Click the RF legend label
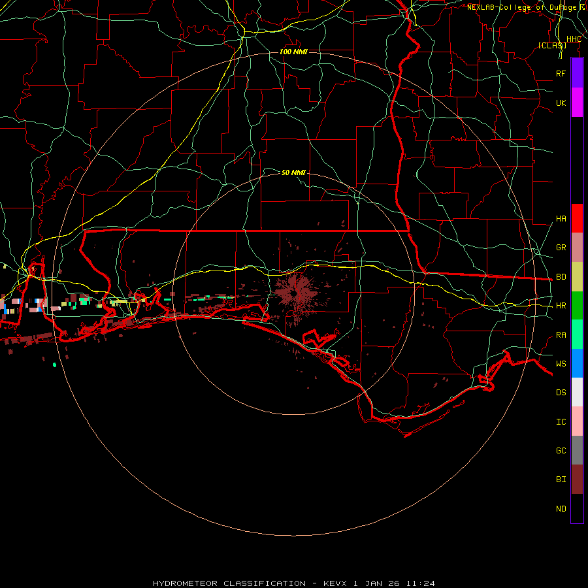This screenshot has width=588, height=588. click(x=561, y=73)
